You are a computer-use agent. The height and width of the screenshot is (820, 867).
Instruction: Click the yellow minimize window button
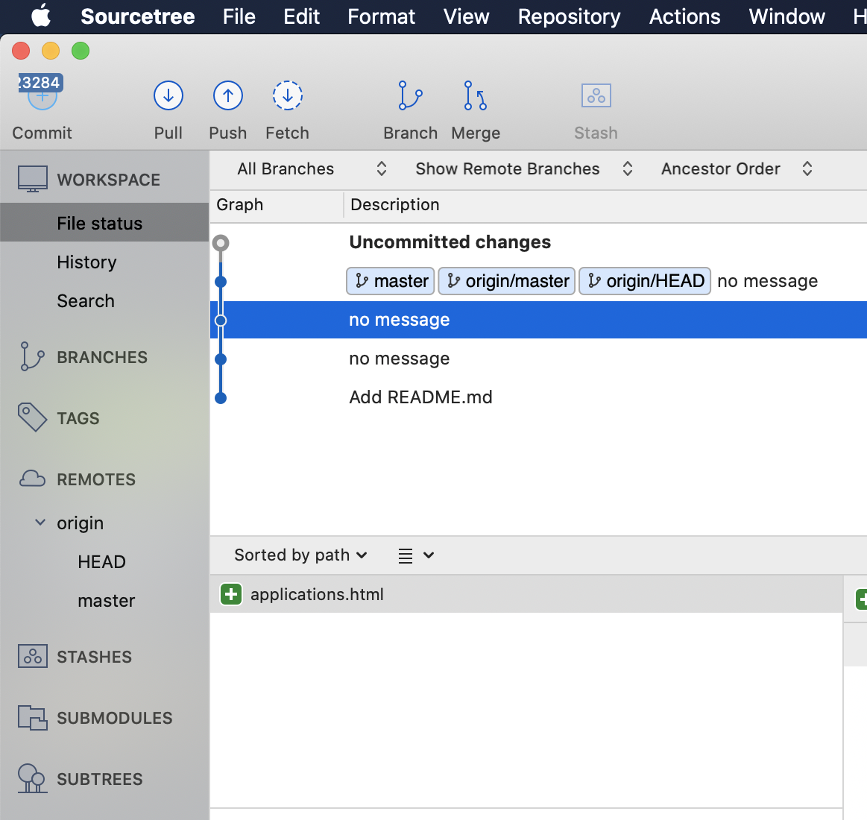coord(51,51)
